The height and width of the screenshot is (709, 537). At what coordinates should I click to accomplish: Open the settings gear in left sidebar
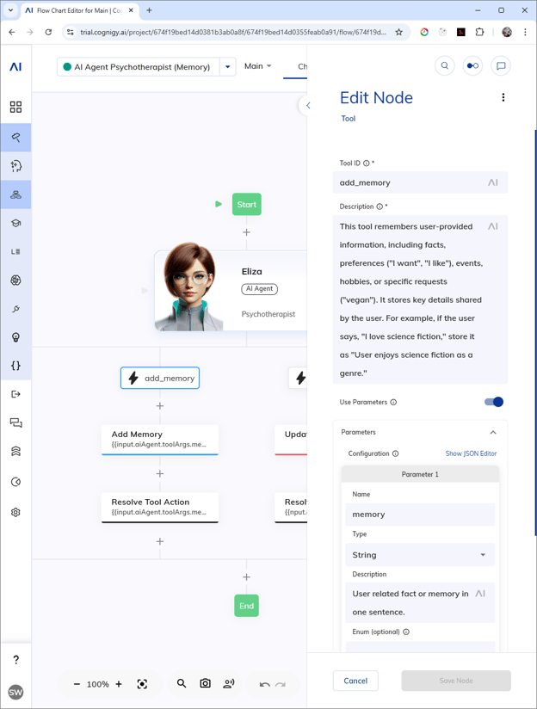[15, 512]
